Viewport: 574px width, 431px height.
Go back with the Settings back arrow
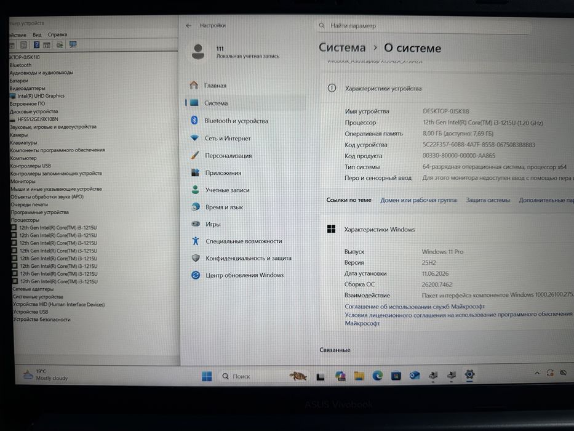pyautogui.click(x=188, y=26)
